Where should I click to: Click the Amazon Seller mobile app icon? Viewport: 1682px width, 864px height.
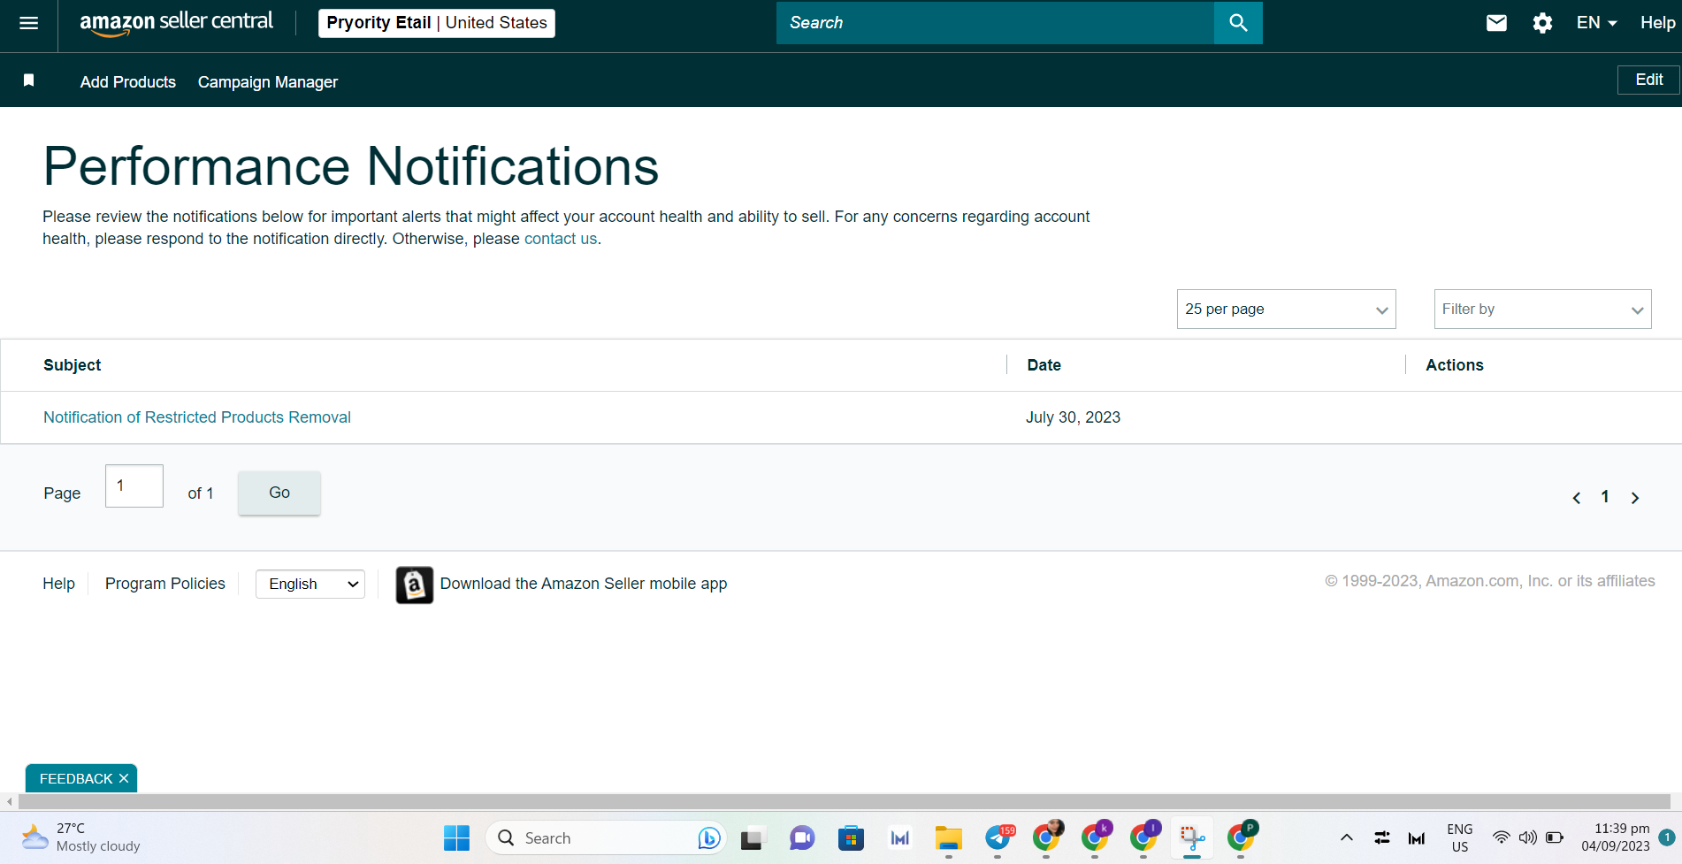tap(415, 585)
